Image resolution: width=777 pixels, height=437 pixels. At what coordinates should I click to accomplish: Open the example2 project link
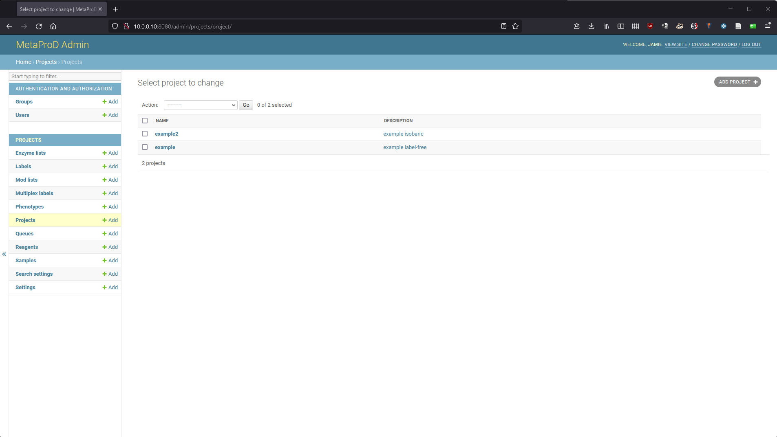pos(166,134)
